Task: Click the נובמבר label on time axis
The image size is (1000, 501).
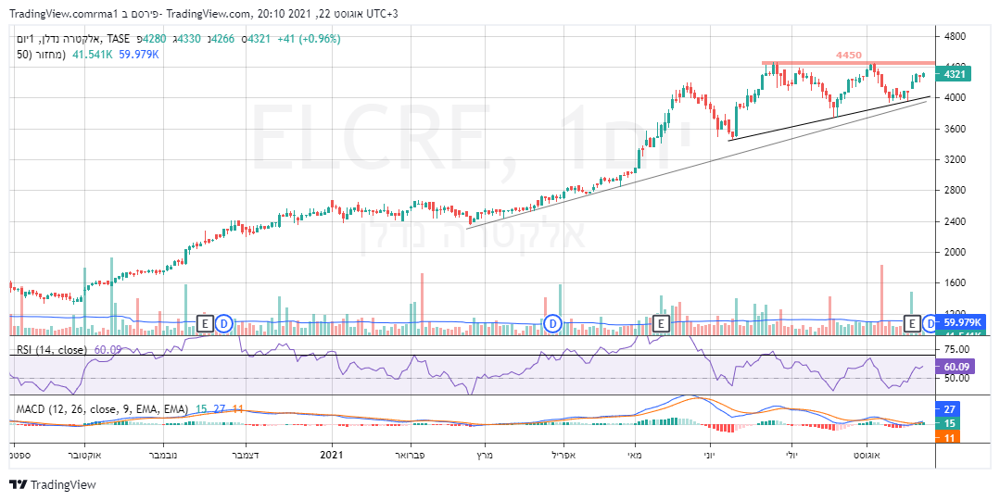Action: click(163, 455)
